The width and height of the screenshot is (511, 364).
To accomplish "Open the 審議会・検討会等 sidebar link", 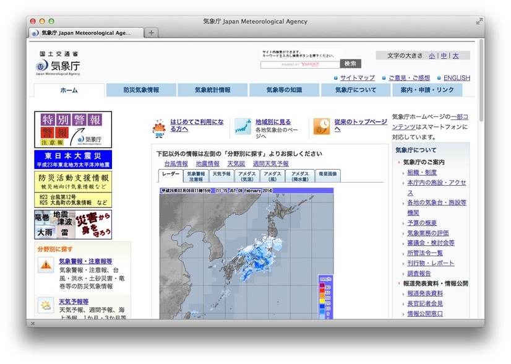I will coord(431,243).
